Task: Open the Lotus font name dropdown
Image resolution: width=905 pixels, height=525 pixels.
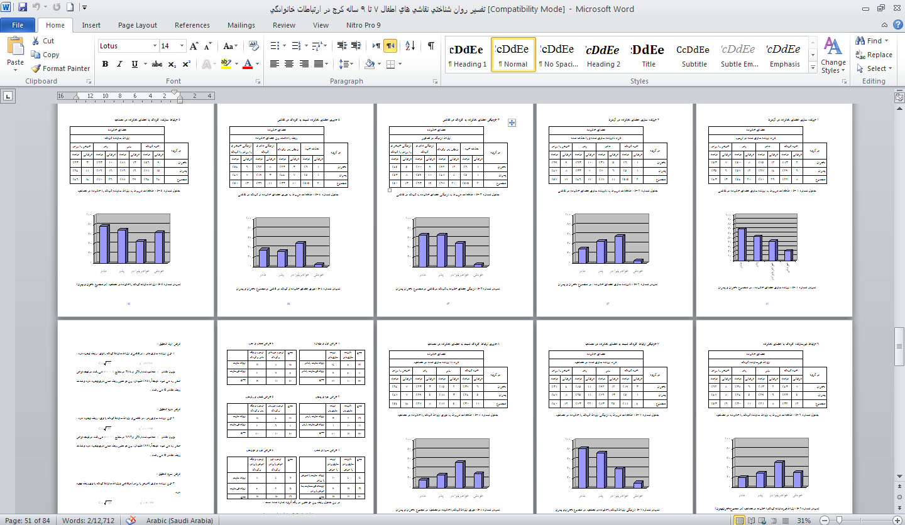Action: pos(155,46)
